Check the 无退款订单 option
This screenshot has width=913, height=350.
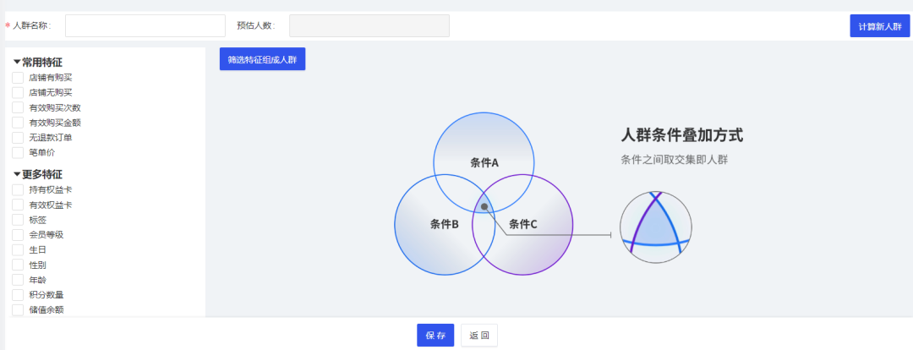[18, 138]
